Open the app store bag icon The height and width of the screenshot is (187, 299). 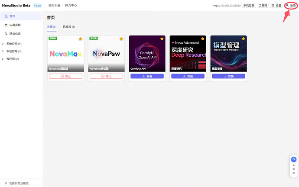6,25
